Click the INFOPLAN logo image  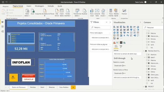21,62
